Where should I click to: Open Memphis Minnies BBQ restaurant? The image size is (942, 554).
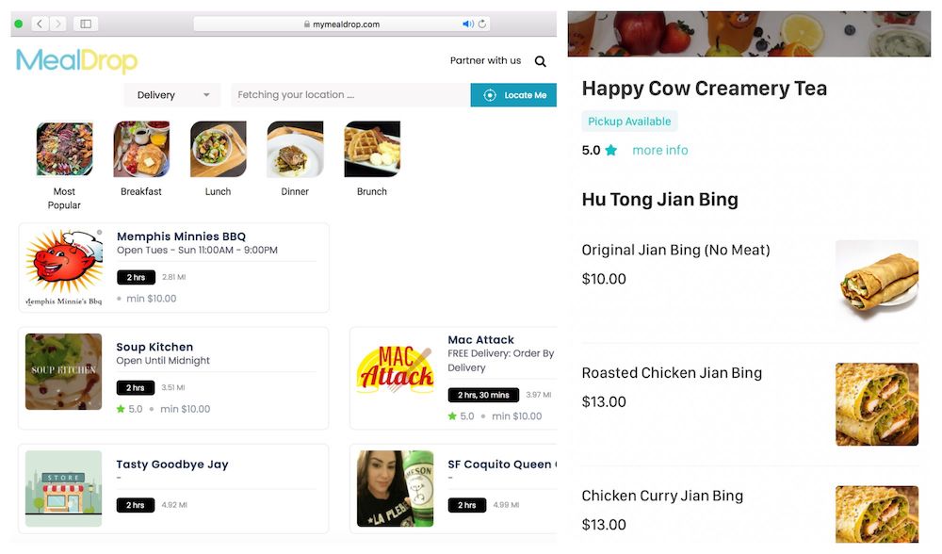pyautogui.click(x=173, y=268)
